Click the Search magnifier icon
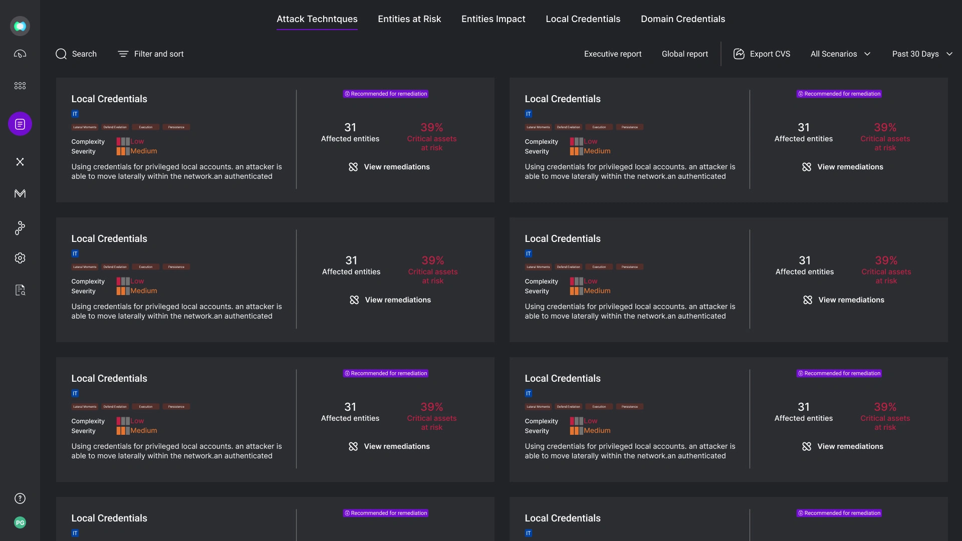Image resolution: width=962 pixels, height=541 pixels. 61,54
